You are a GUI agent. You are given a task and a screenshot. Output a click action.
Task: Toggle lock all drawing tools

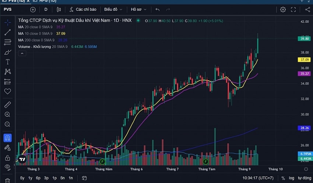8,158
